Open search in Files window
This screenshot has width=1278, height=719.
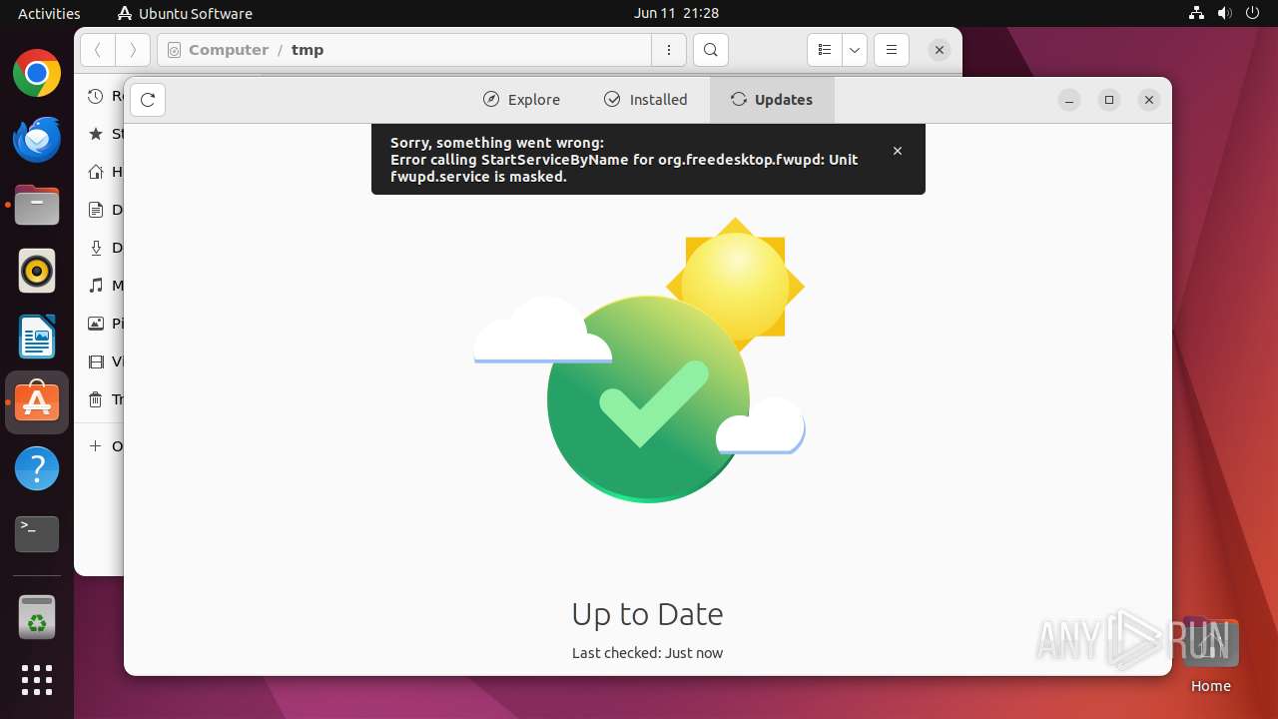point(710,50)
